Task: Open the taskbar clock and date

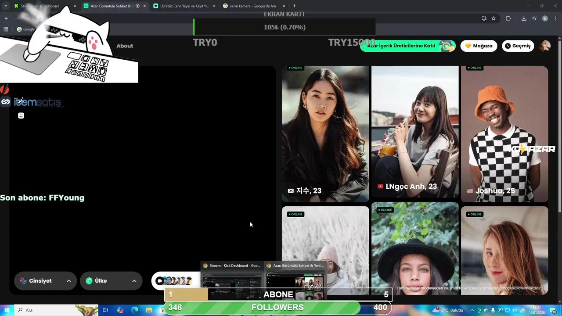Action: coord(537,310)
